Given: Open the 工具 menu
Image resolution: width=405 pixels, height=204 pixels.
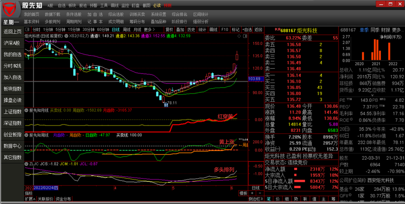Looking at the screenshot, I should click(104, 6).
